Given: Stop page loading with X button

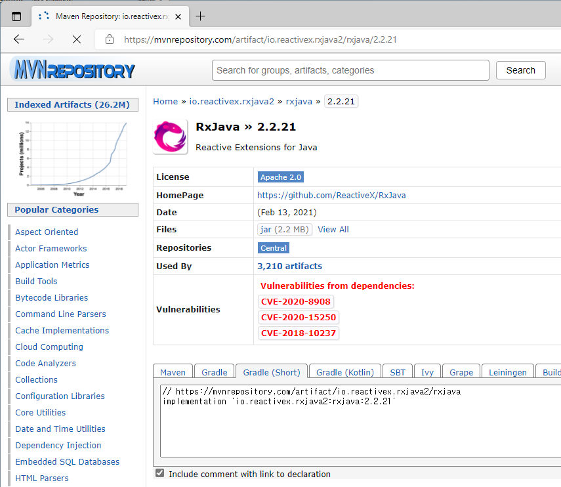Looking at the screenshot, I should 77,39.
